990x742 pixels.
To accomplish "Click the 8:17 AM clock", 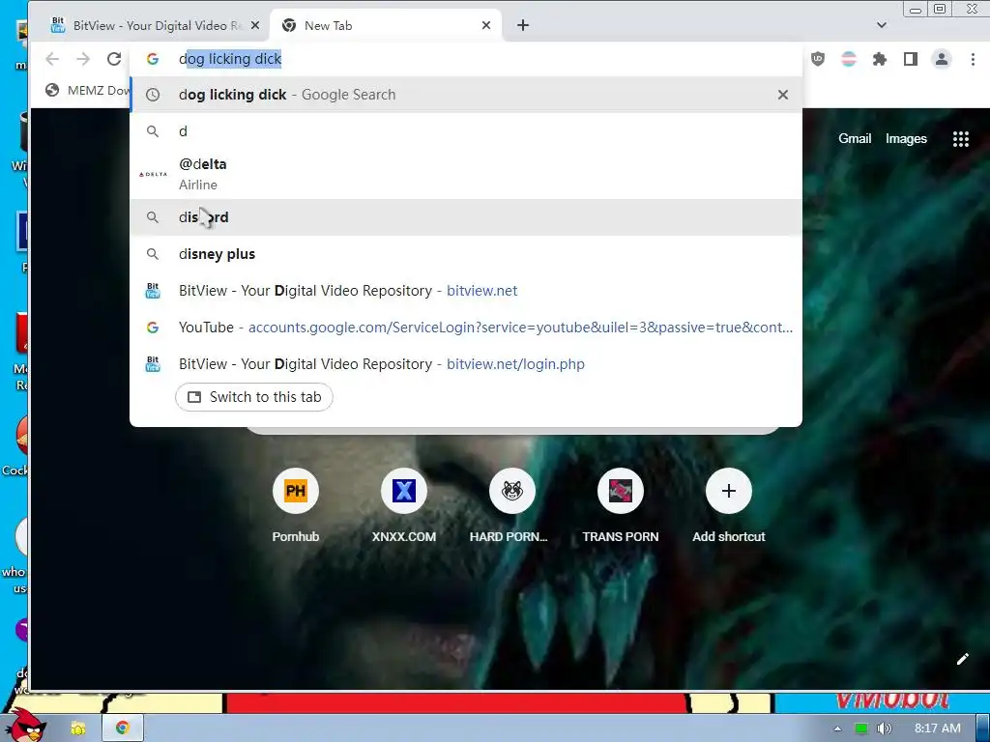I will (938, 728).
